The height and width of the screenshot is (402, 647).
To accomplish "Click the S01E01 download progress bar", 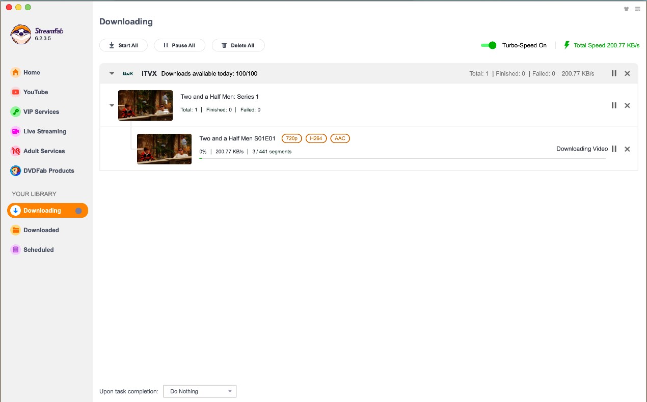I will pyautogui.click(x=402, y=158).
